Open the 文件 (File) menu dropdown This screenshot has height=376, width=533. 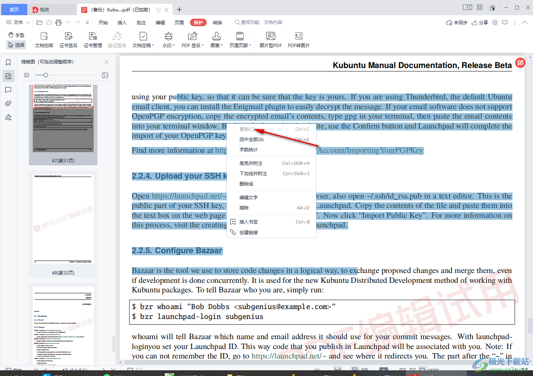click(18, 22)
